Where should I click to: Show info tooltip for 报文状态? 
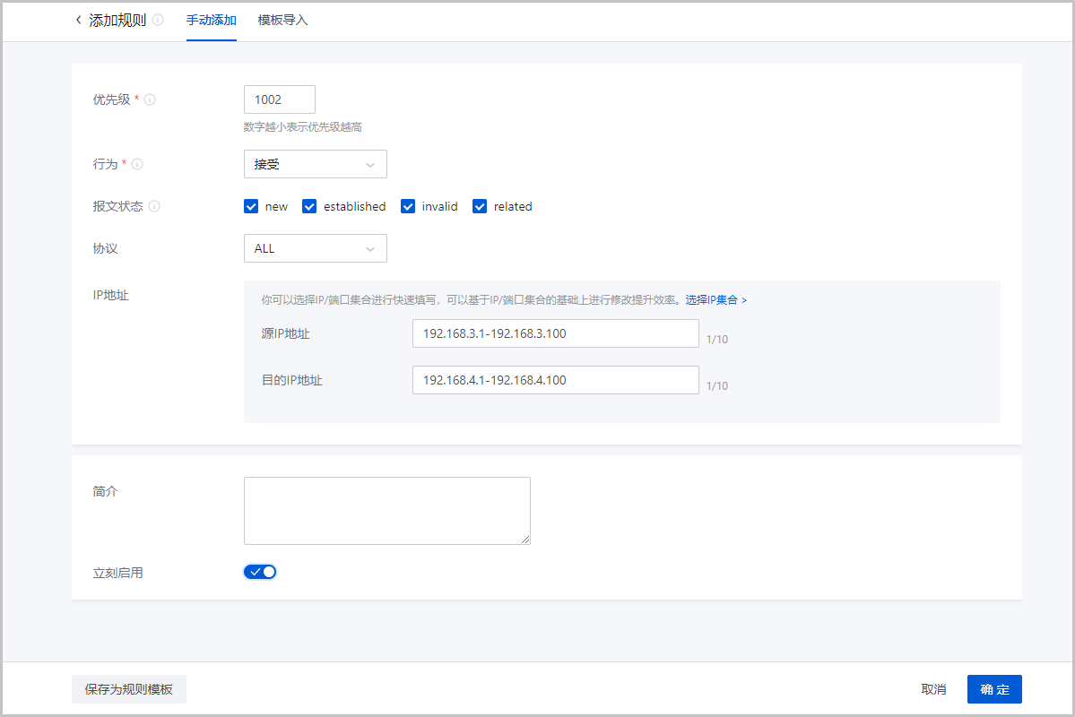point(154,206)
